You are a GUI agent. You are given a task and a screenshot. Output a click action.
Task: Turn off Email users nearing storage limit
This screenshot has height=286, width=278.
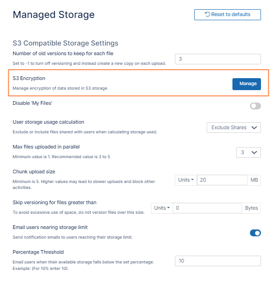[255, 233]
